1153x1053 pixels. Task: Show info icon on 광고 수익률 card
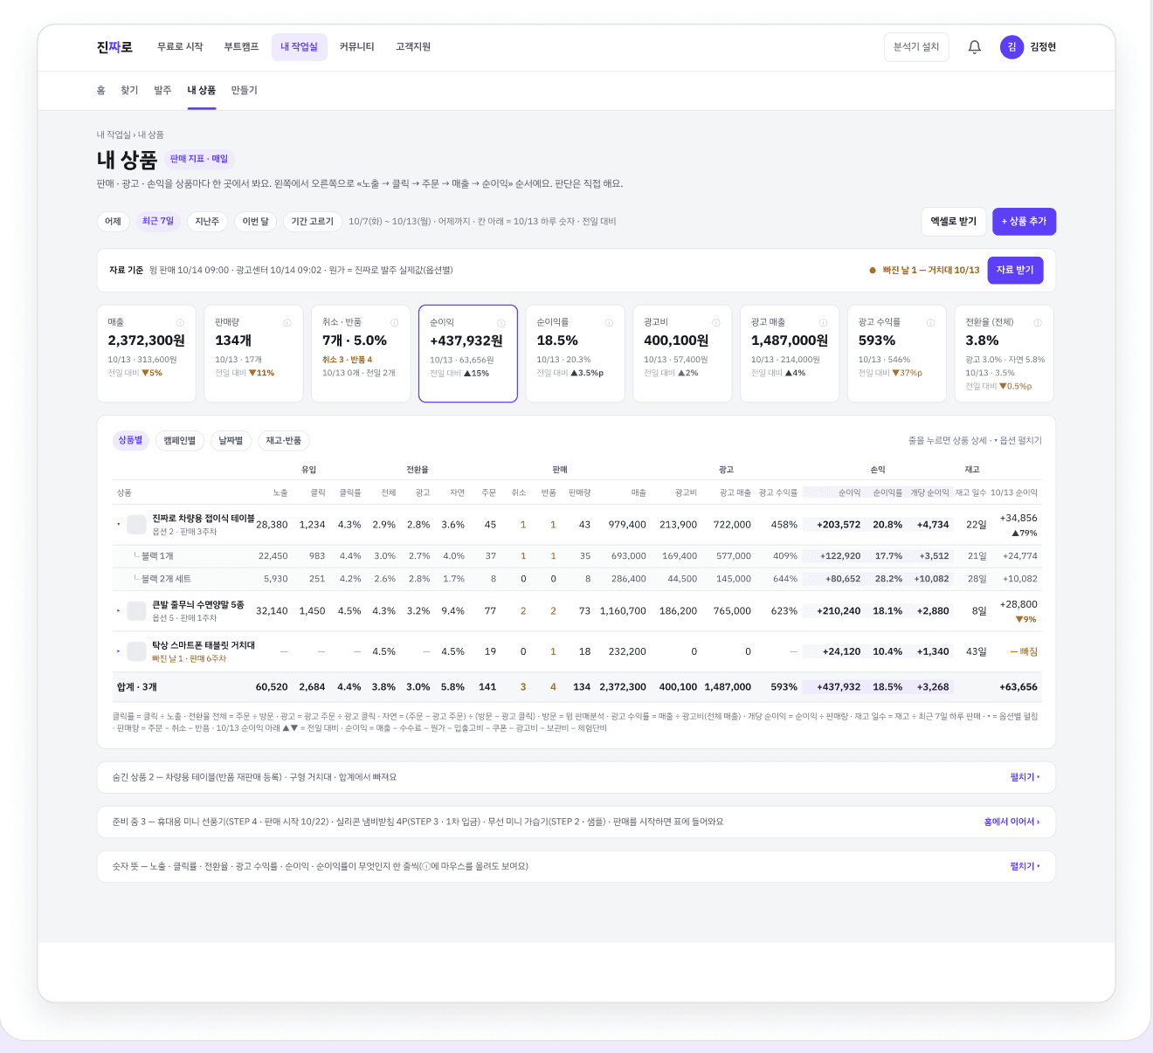click(930, 322)
